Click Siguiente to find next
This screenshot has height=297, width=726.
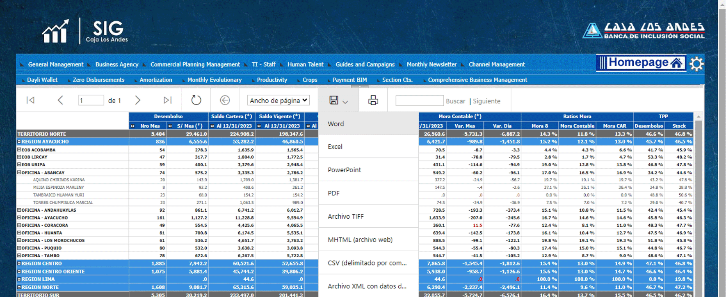click(486, 101)
